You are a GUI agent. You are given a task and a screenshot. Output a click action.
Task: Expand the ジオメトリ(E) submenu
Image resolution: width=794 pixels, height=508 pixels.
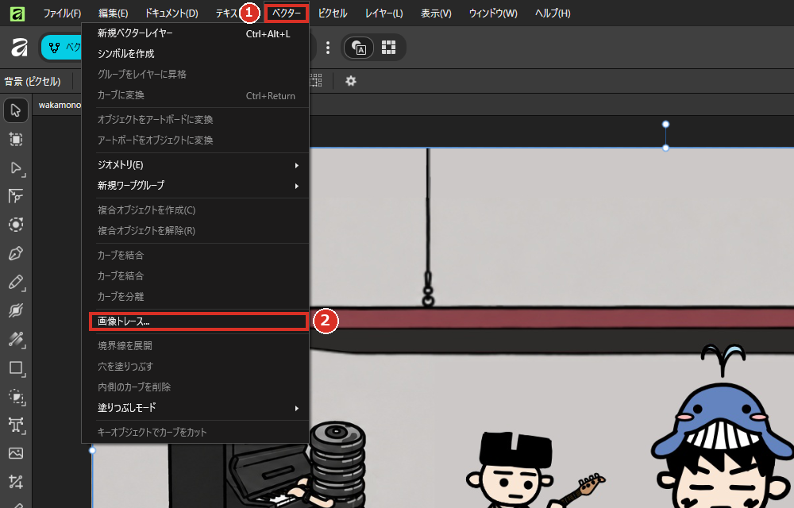click(x=195, y=165)
